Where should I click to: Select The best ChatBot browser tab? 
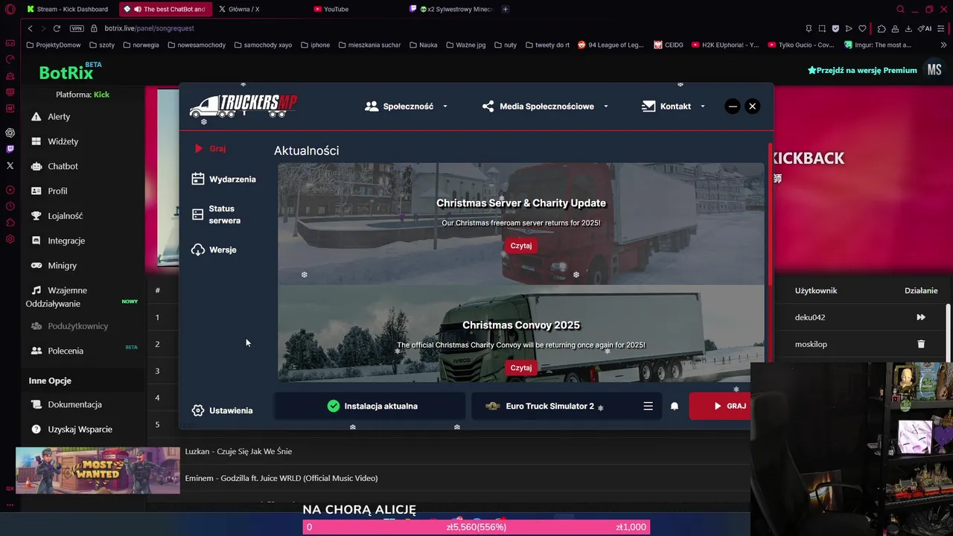[x=165, y=9]
